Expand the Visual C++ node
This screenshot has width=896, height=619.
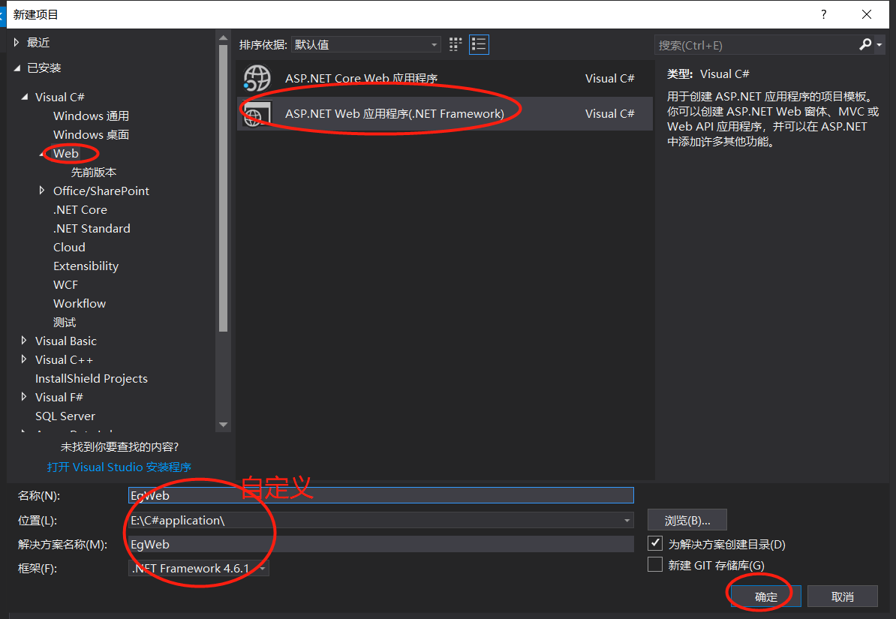23,359
